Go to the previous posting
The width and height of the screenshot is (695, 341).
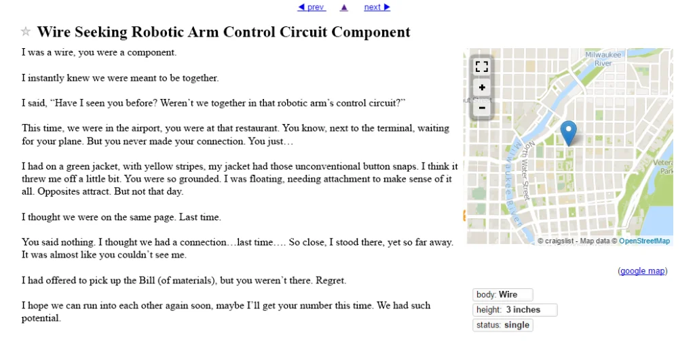pos(312,7)
